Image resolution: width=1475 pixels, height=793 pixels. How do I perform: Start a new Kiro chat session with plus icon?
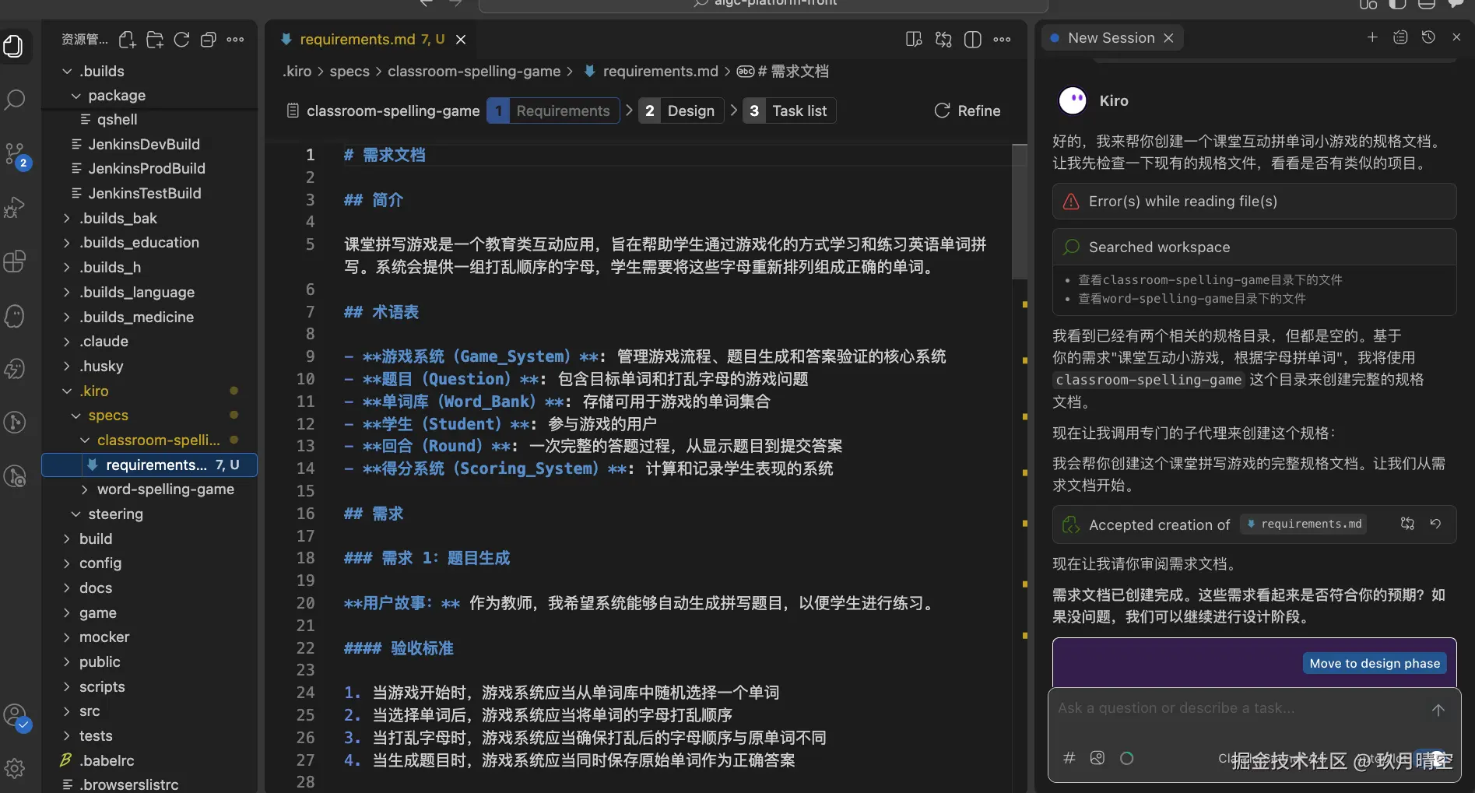[1372, 37]
